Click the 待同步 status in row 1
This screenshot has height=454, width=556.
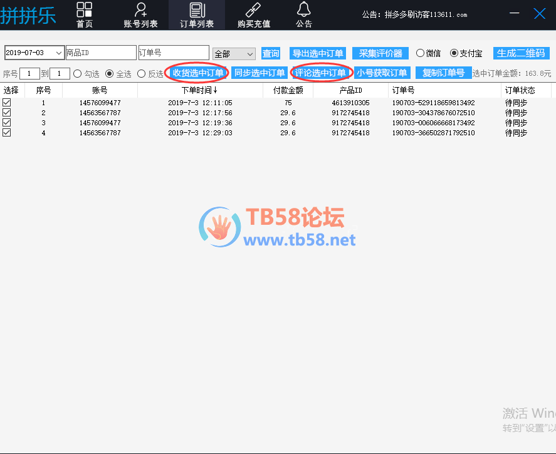coord(516,103)
